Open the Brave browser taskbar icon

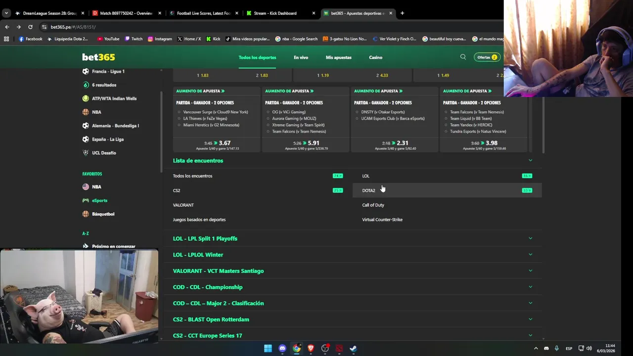[x=311, y=348]
